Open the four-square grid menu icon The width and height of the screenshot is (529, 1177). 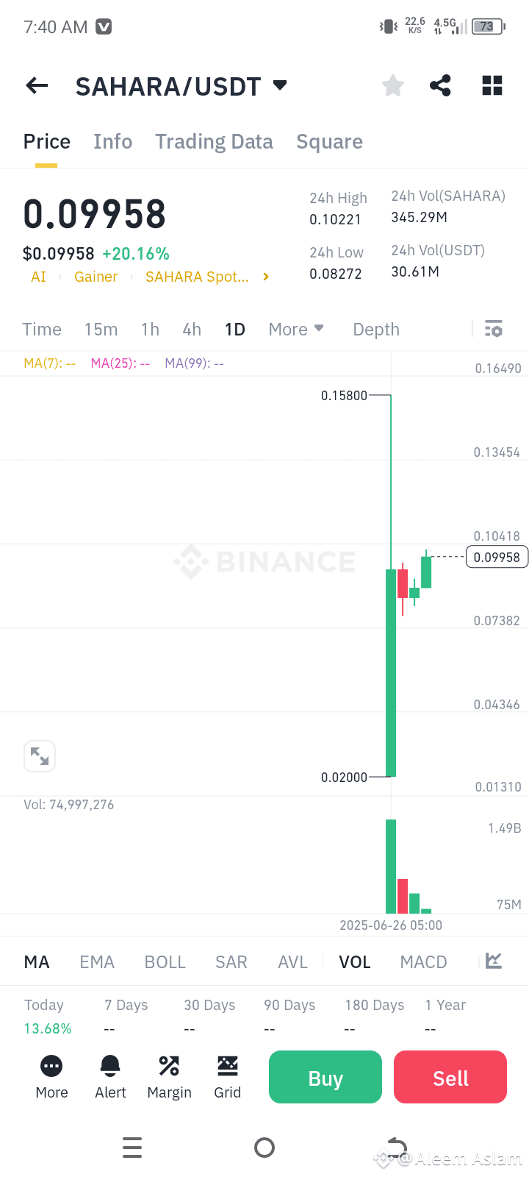tap(492, 86)
